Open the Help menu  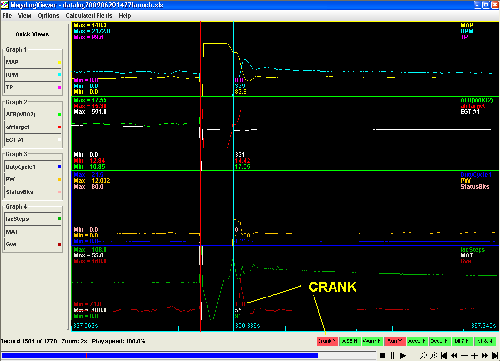(125, 15)
